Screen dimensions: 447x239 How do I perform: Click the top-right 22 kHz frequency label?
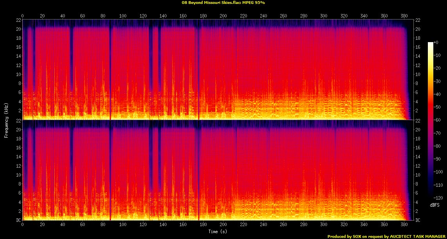[418, 20]
